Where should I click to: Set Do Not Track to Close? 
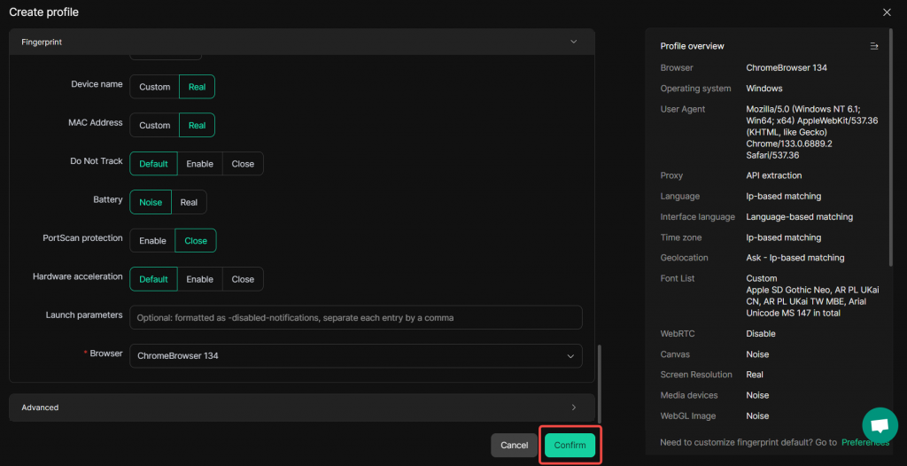tap(243, 164)
